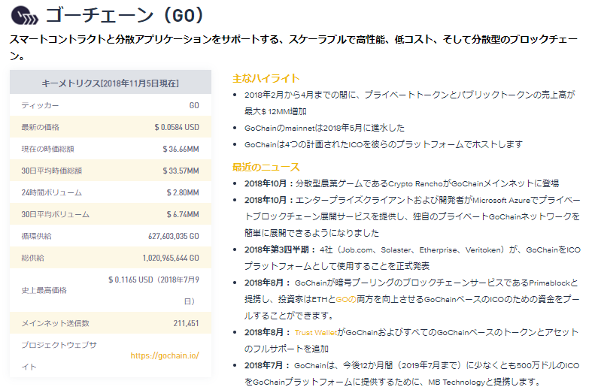The width and height of the screenshot is (595, 390).
Task: Click the 循環供給 value 627,603,035 GO
Action: [173, 237]
